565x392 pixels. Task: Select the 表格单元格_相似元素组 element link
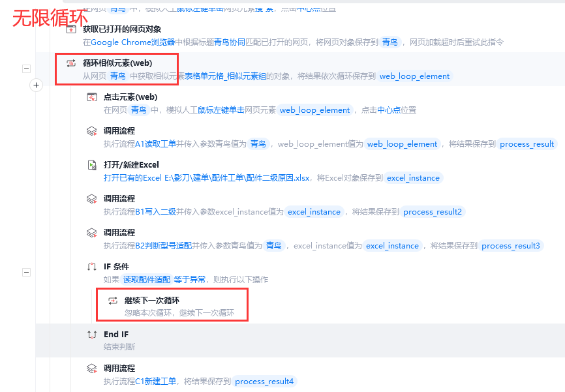tap(225, 76)
